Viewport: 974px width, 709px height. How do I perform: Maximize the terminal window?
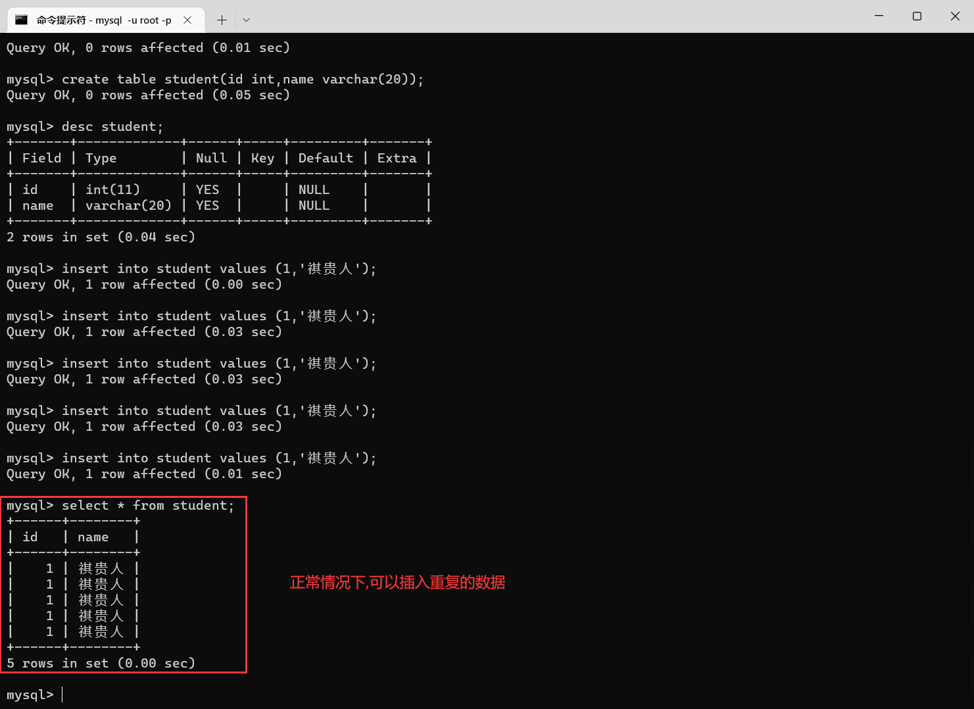click(x=917, y=16)
